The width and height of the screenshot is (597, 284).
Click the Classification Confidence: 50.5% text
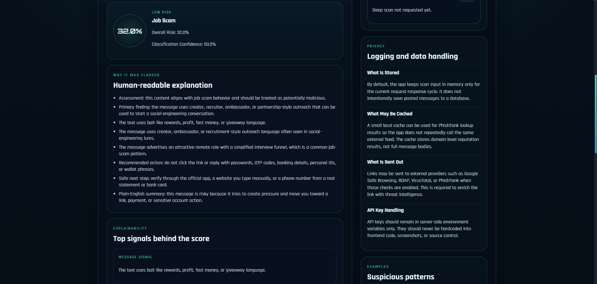coord(184,44)
